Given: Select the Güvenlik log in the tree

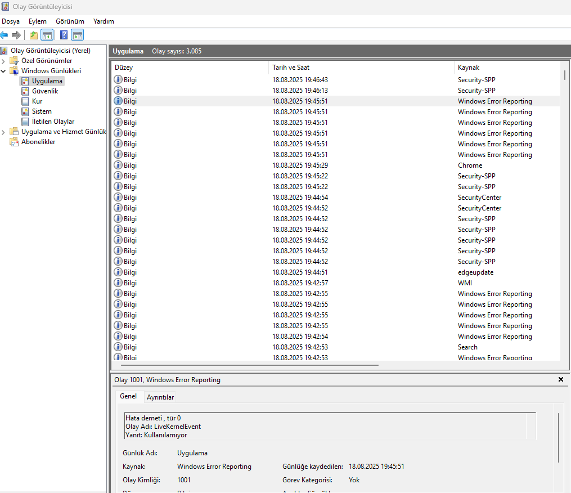Looking at the screenshot, I should tap(45, 91).
